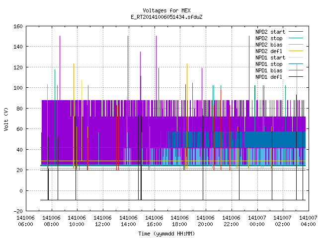Click the Voltages for MEX chart title
The height and width of the screenshot is (238, 318).
tap(166, 10)
